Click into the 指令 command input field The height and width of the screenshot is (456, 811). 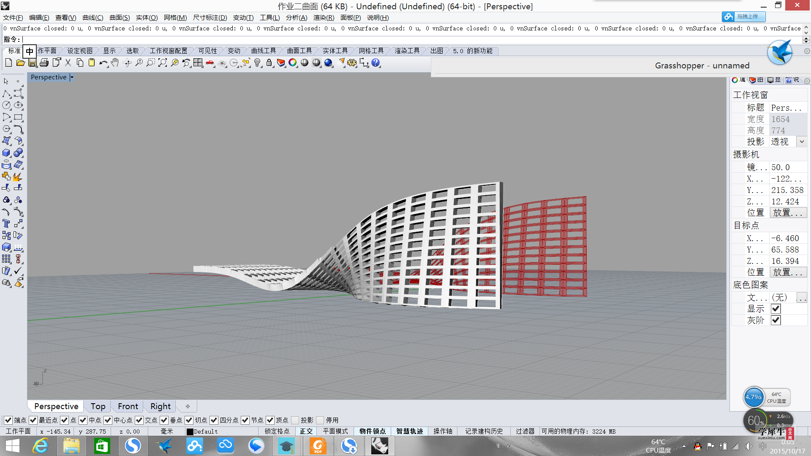pyautogui.click(x=412, y=39)
